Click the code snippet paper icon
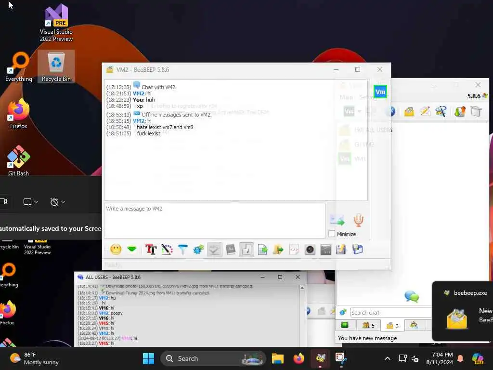The image size is (493, 370). [294, 250]
